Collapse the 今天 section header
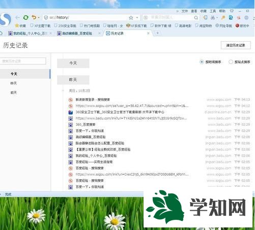 (73, 63)
